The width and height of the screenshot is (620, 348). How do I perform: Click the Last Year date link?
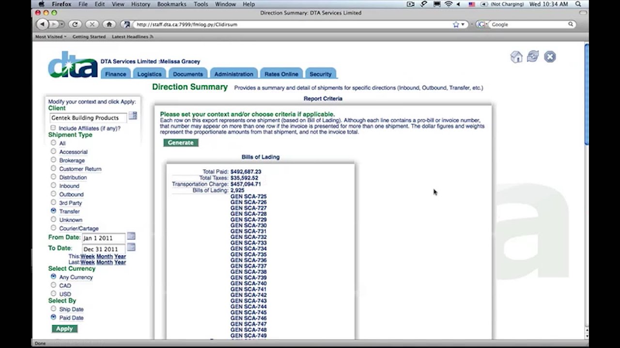pos(120,262)
